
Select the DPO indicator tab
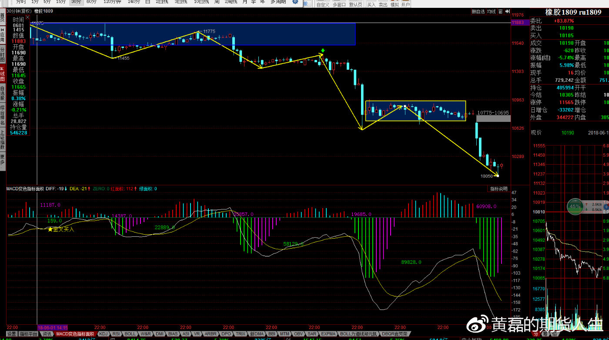pyautogui.click(x=226, y=334)
